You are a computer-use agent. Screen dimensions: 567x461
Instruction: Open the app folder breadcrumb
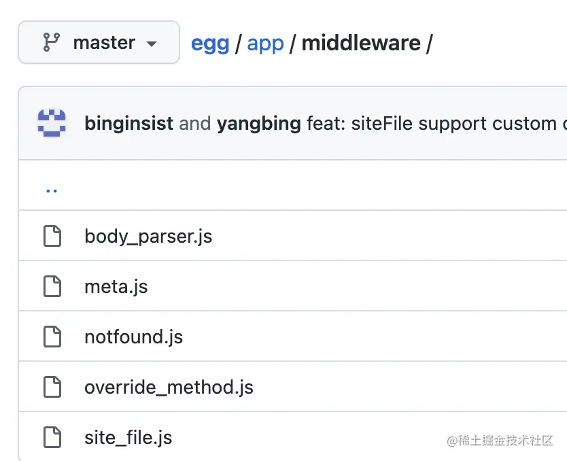[265, 44]
